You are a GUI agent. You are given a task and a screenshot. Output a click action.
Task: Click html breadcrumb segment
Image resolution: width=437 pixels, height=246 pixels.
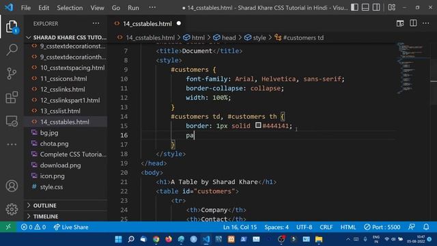(194, 38)
